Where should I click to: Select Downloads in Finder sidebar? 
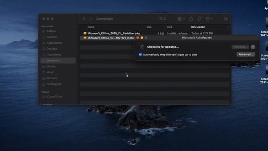(x=58, y=60)
